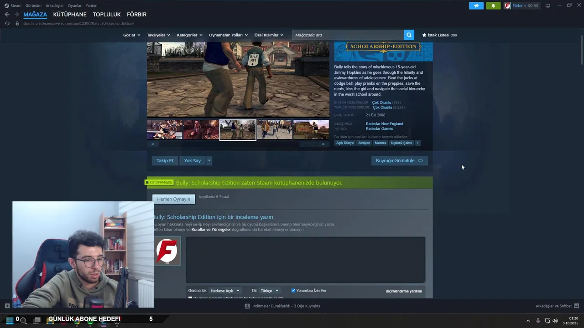
Task: Add a tag with the plus button
Action: pyautogui.click(x=417, y=143)
